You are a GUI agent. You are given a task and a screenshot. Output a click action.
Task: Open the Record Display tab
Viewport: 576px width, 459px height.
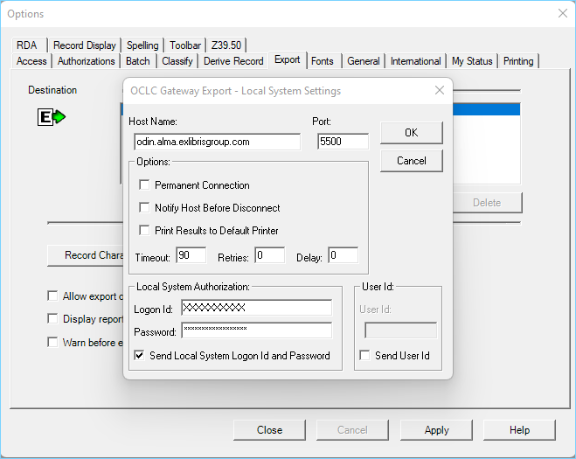tap(84, 45)
